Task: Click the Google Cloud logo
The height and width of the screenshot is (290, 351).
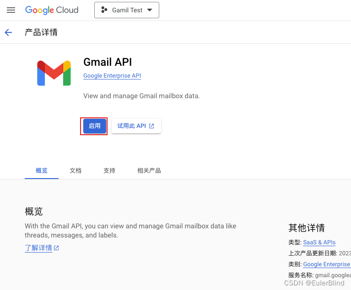Action: (52, 11)
